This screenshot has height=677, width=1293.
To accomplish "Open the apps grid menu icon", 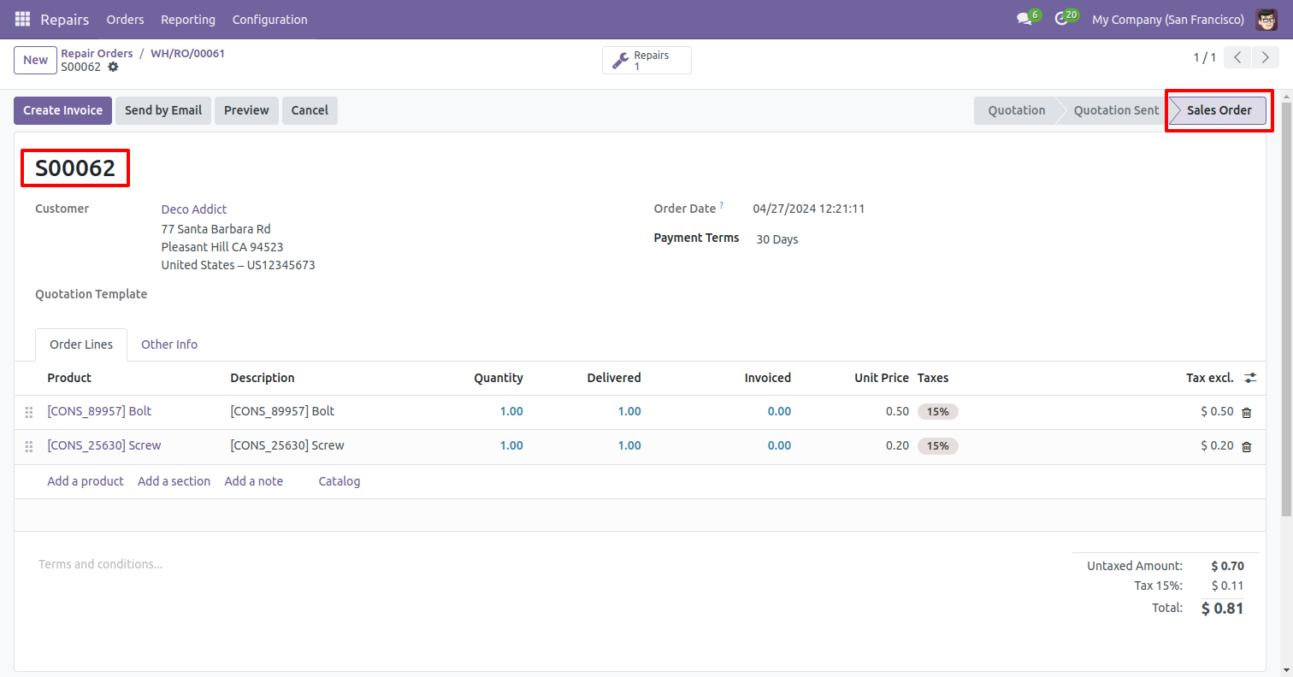I will (x=22, y=19).
